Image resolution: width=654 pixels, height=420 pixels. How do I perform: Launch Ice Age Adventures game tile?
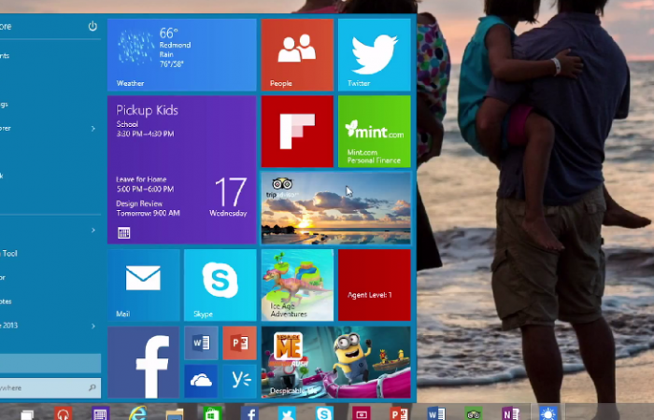(x=297, y=285)
